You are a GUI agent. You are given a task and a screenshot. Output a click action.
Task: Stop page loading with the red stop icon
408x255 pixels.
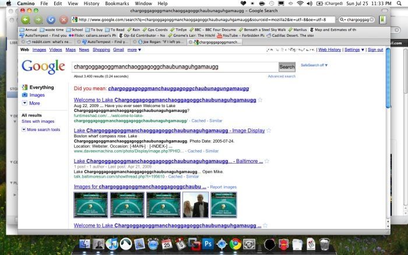point(62,19)
